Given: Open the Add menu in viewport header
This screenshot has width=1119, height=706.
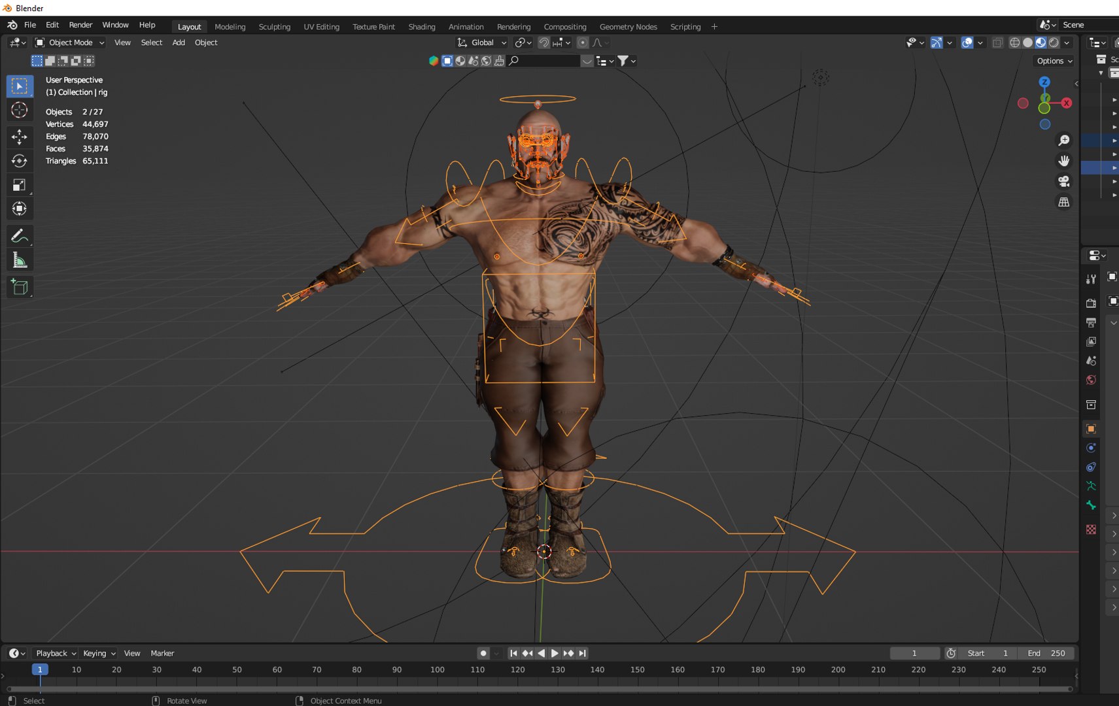Looking at the screenshot, I should pos(179,42).
